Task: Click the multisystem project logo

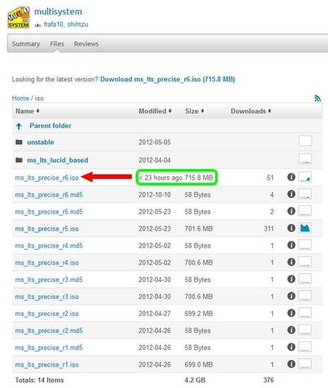Action: pyautogui.click(x=19, y=17)
